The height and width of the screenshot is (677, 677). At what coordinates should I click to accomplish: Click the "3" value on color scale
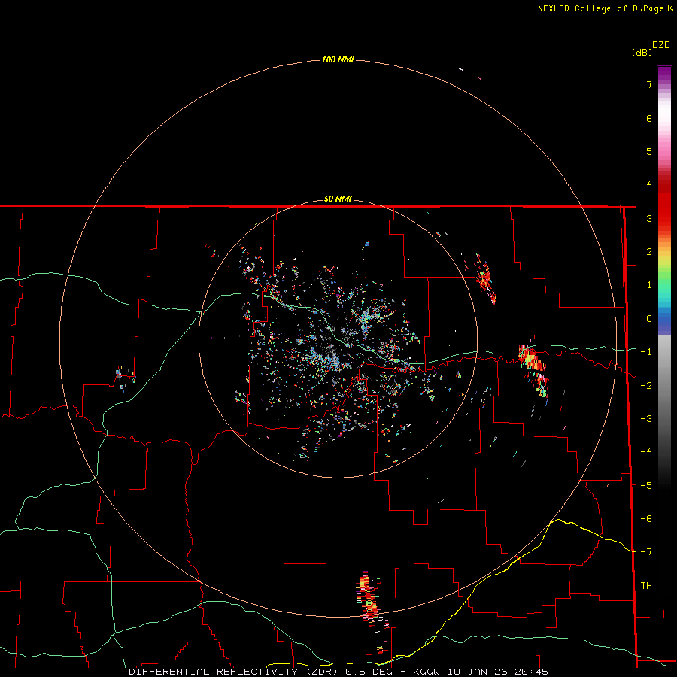click(649, 218)
